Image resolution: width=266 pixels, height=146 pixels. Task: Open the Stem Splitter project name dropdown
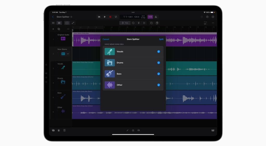(x=71, y=17)
